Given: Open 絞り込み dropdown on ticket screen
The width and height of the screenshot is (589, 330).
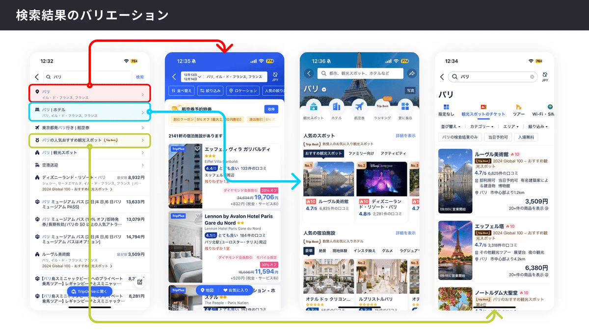Looking at the screenshot, I should [x=539, y=126].
